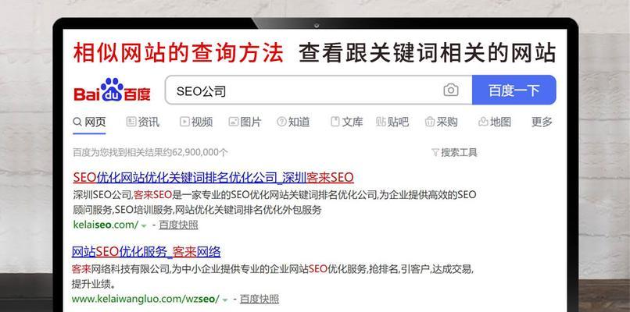Viewport: 630px width, 312px height.
Task: Click the search box containing SEO公司
Action: tap(319, 90)
